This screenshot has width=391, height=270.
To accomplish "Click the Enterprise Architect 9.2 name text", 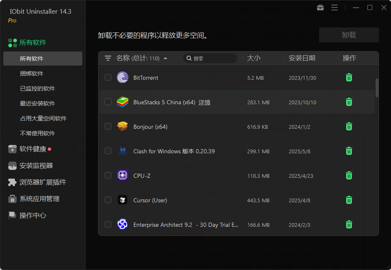I will [186, 225].
